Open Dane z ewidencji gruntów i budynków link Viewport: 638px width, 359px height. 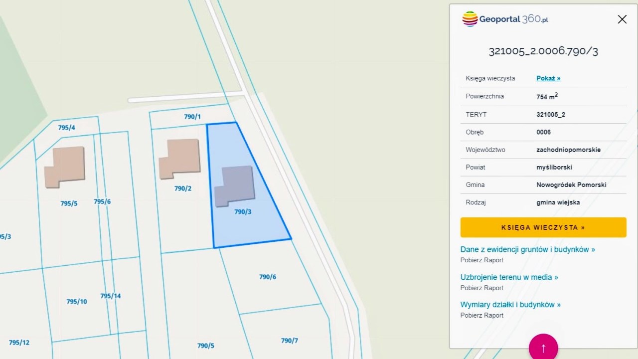tap(527, 249)
